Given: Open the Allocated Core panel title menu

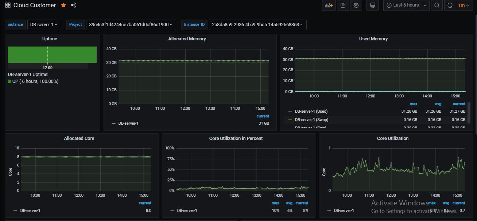Looking at the screenshot, I should click(x=79, y=138).
